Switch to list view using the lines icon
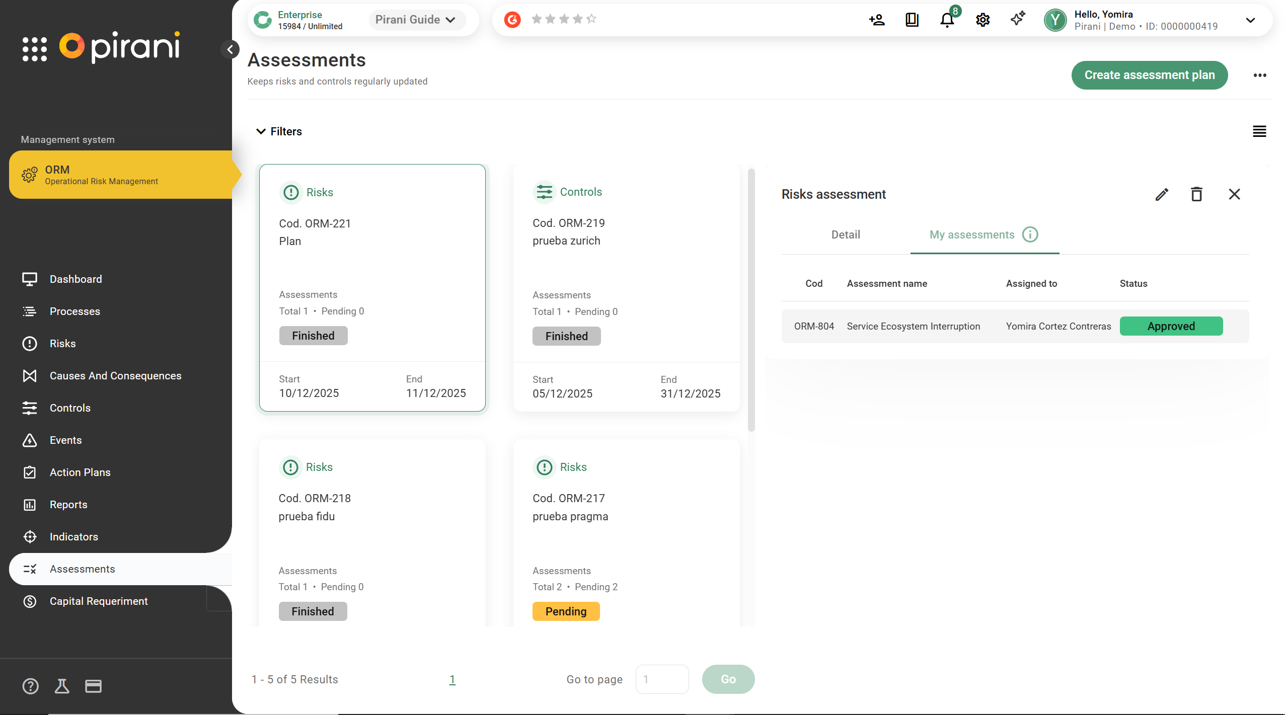The image size is (1285, 715). pyautogui.click(x=1259, y=131)
